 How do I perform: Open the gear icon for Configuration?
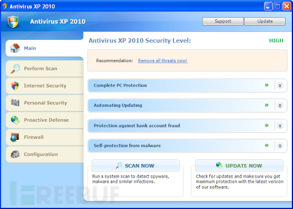pos(15,154)
